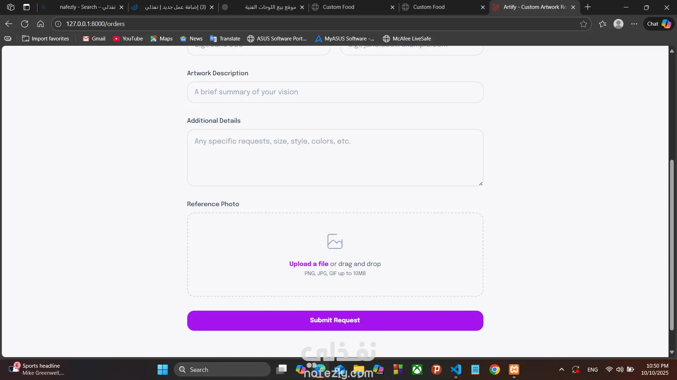The width and height of the screenshot is (677, 380).
Task: Open Copilot Chat button in toolbar
Action: [659, 24]
